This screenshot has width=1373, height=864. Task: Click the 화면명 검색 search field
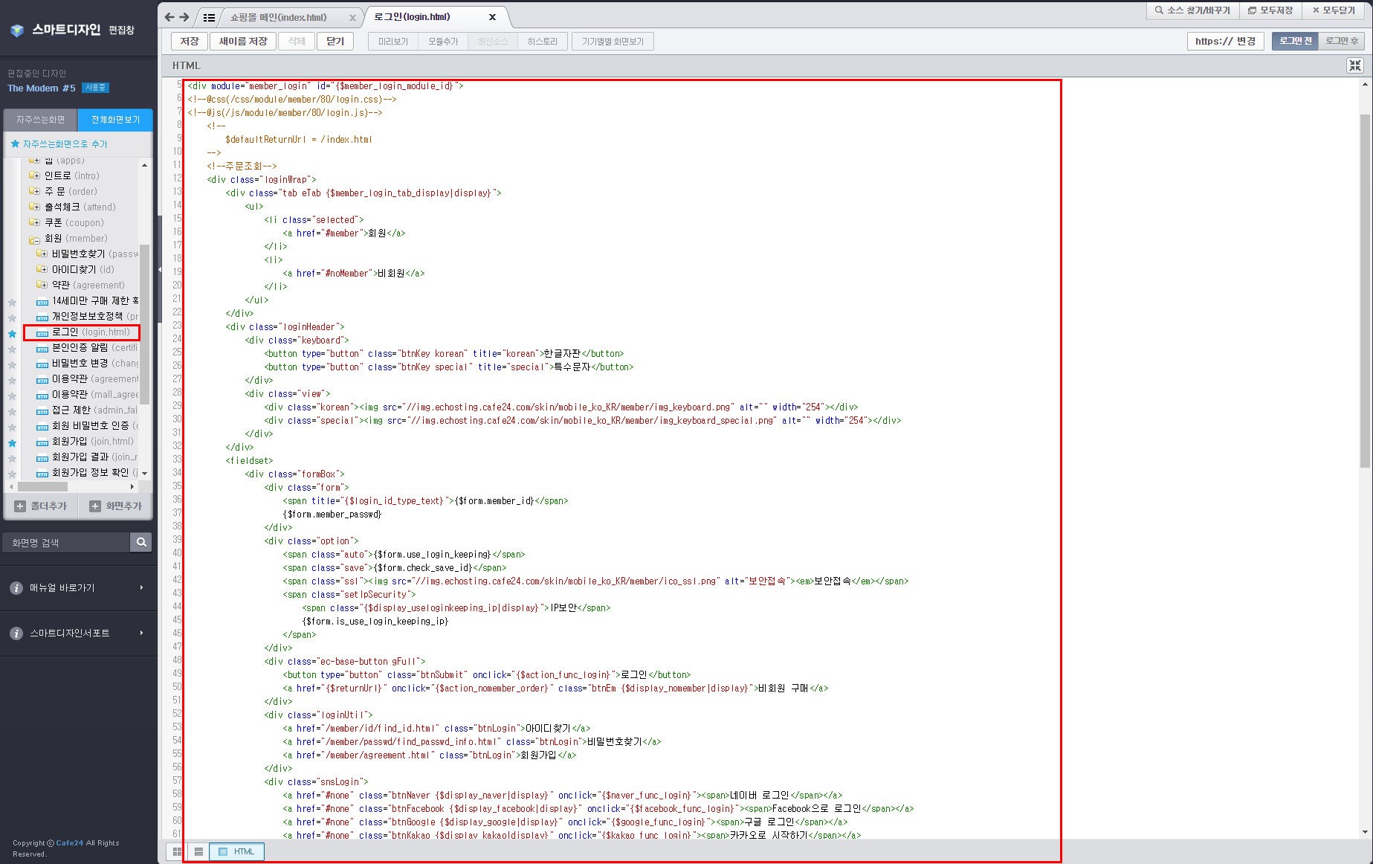[x=67, y=543]
